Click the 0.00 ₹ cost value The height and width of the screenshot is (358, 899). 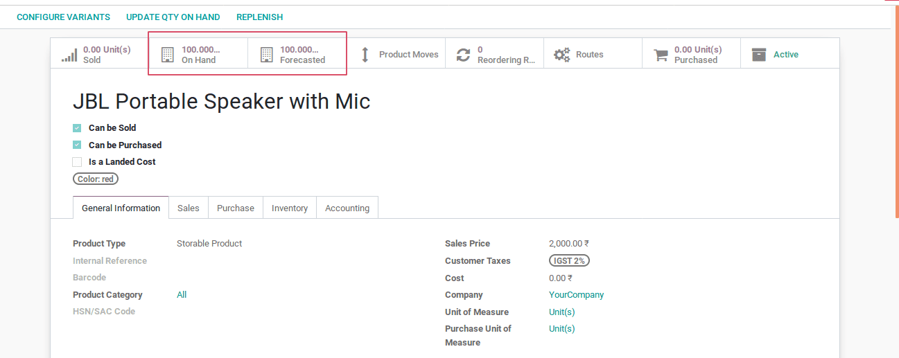tap(561, 278)
